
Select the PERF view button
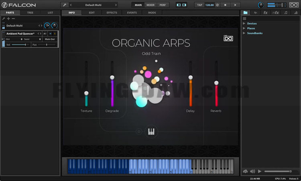coord(163,5)
